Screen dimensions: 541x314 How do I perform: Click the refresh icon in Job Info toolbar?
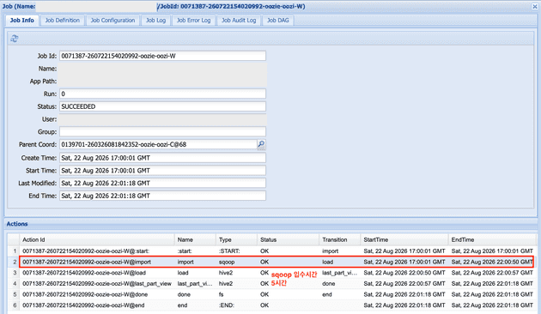tap(14, 39)
